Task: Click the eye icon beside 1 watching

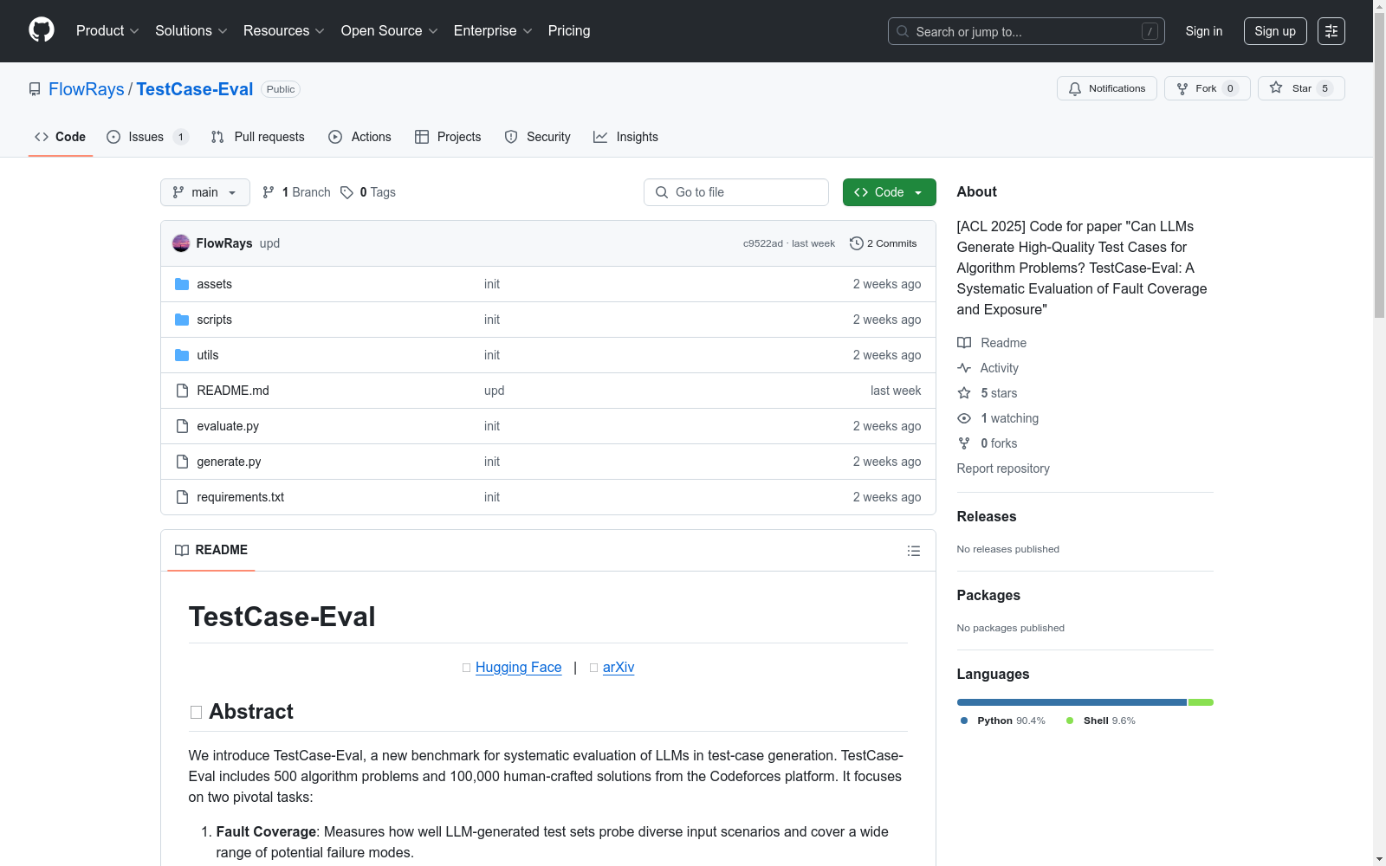Action: pos(964,418)
